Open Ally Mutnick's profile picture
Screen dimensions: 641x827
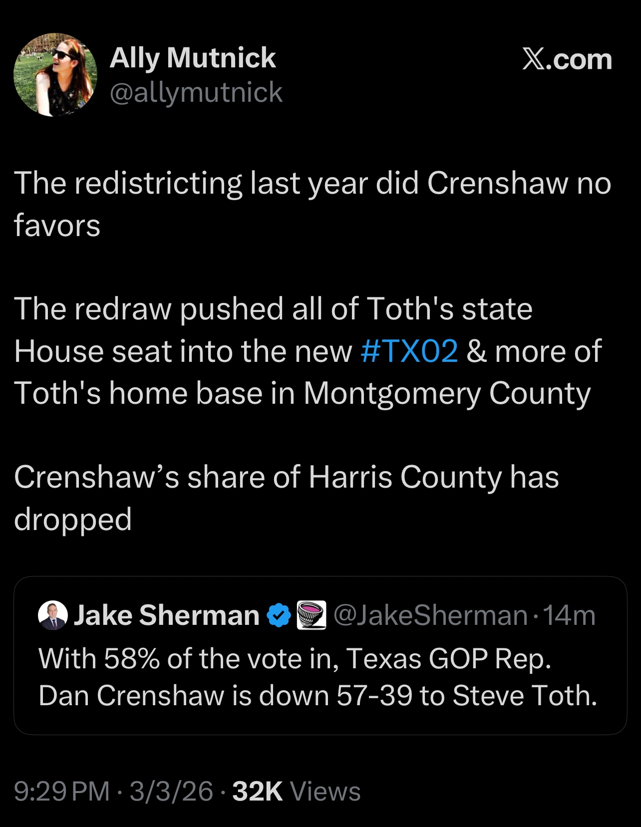[x=55, y=75]
